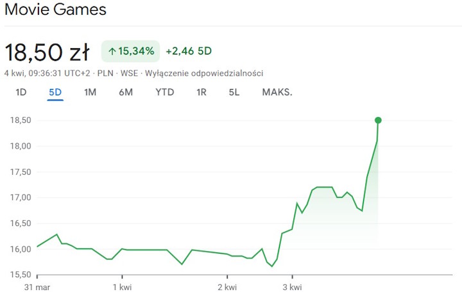Viewport: 462px width, 299px height.
Task: Click the 2 kwi date axis label
Action: (227, 286)
